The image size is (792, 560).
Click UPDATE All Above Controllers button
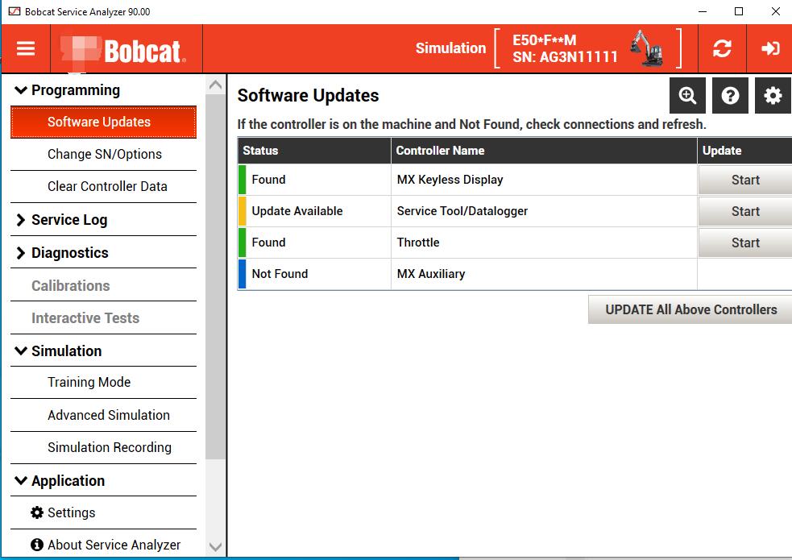point(690,309)
